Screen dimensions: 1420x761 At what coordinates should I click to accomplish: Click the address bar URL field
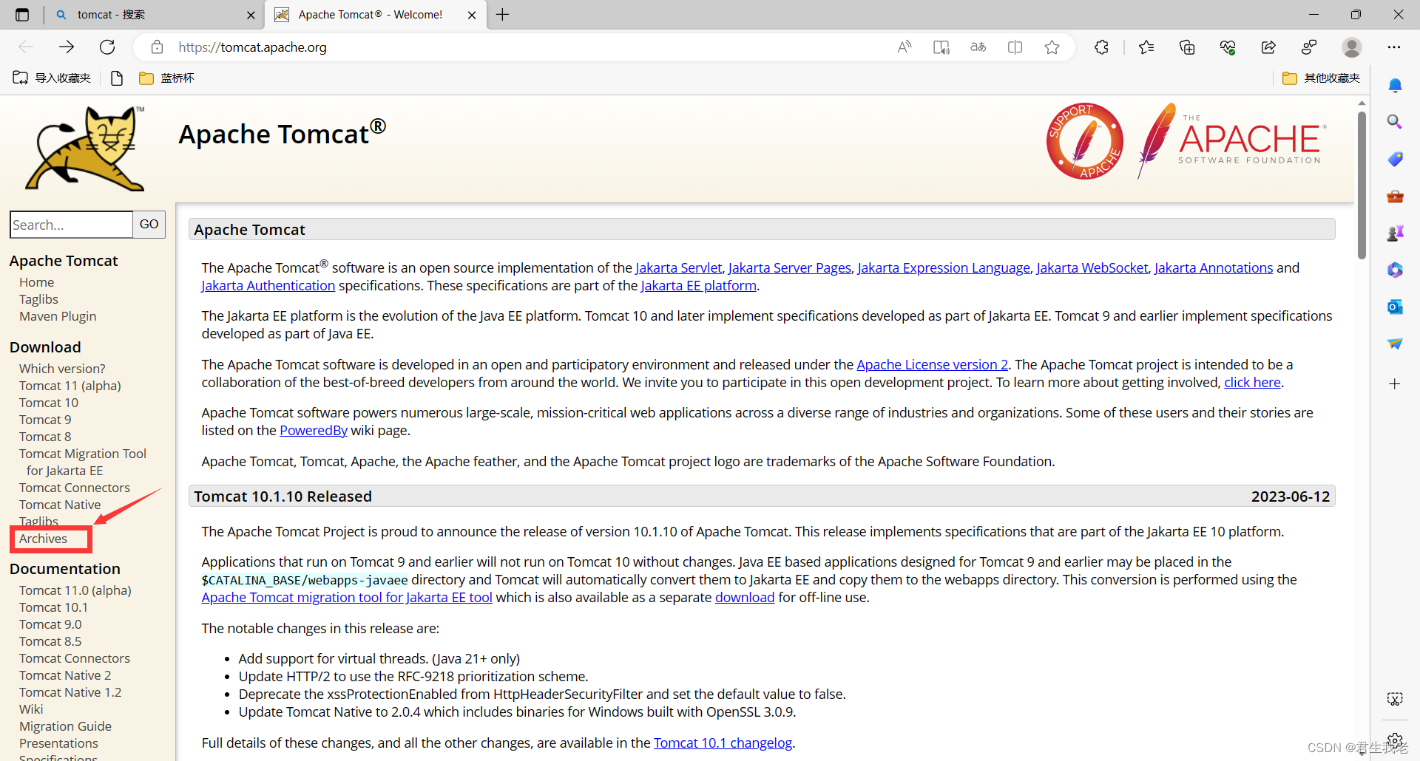pos(518,47)
